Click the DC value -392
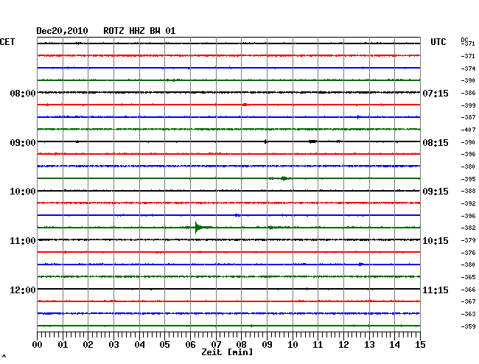 468,203
